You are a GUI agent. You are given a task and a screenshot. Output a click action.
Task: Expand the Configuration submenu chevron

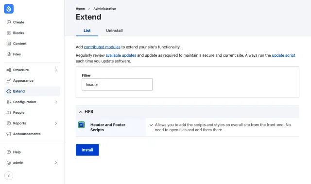[x=56, y=102]
